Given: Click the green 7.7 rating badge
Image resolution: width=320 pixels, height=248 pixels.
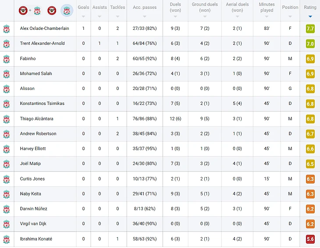Looking at the screenshot, I should (310, 29).
